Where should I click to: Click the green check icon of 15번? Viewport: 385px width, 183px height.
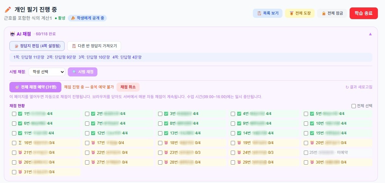[312, 133]
